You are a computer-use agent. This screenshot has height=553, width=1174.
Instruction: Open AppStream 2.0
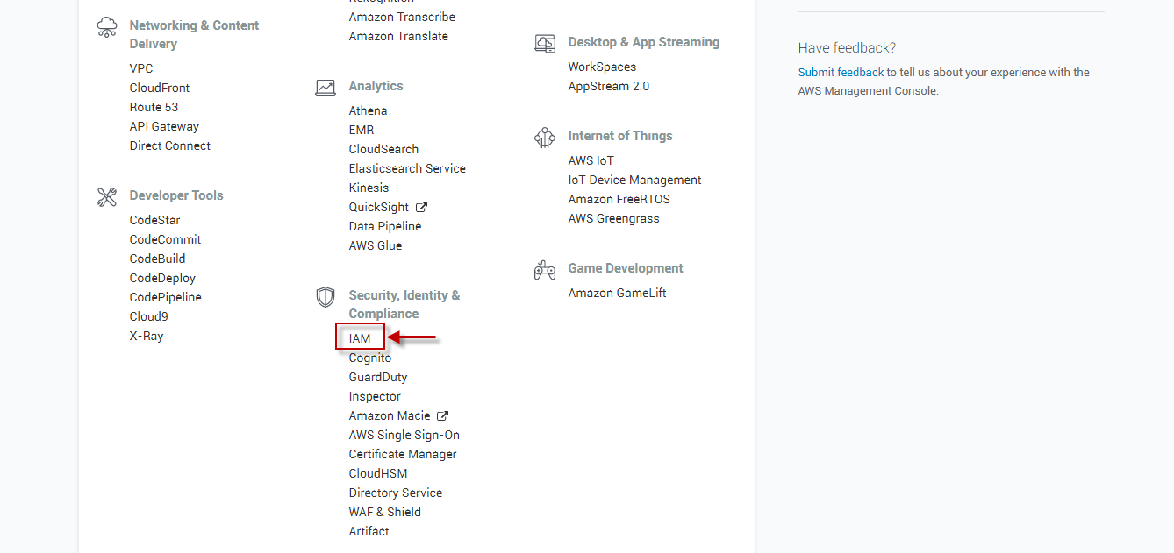609,86
